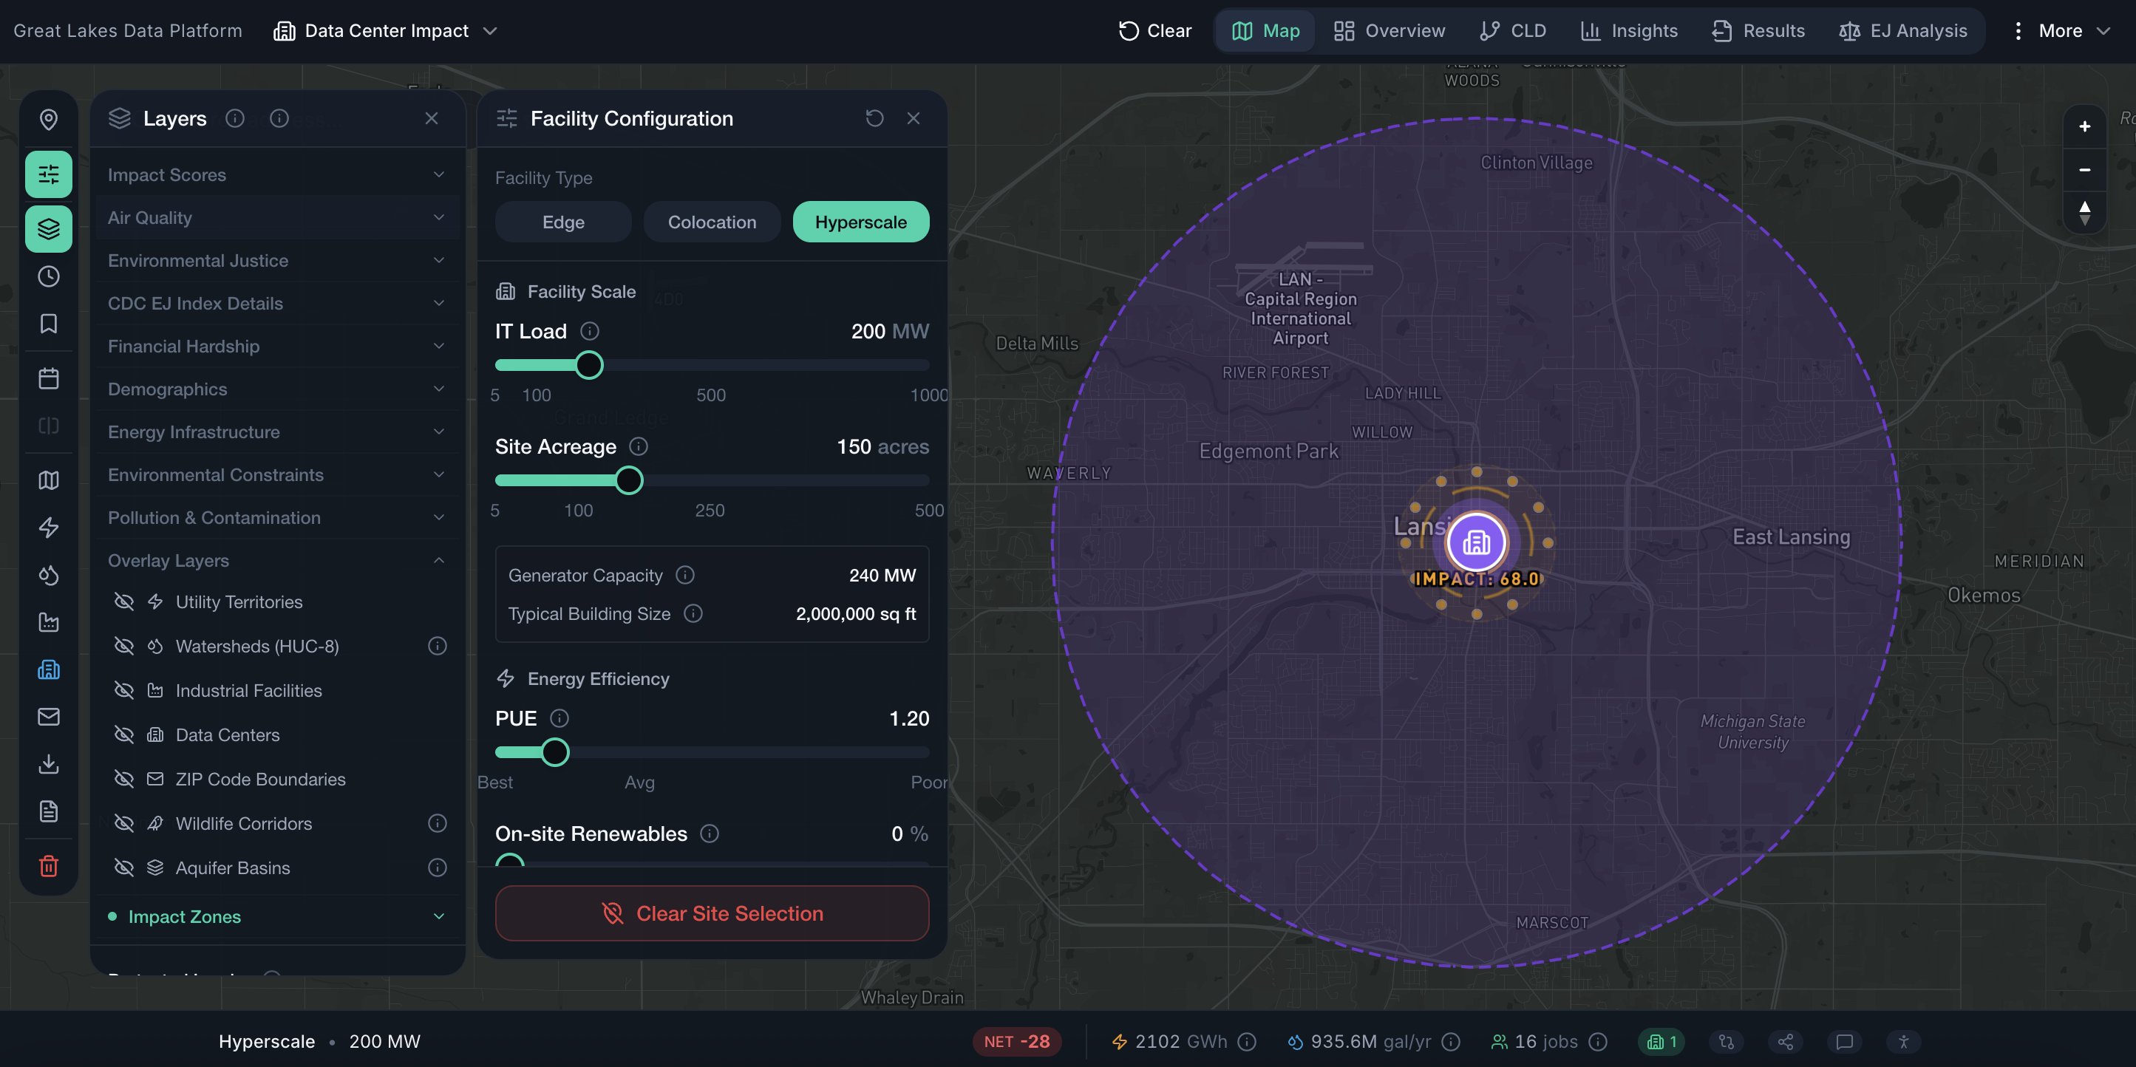
Task: Show the Wildlife Corridors overlay layer
Action: 123,822
